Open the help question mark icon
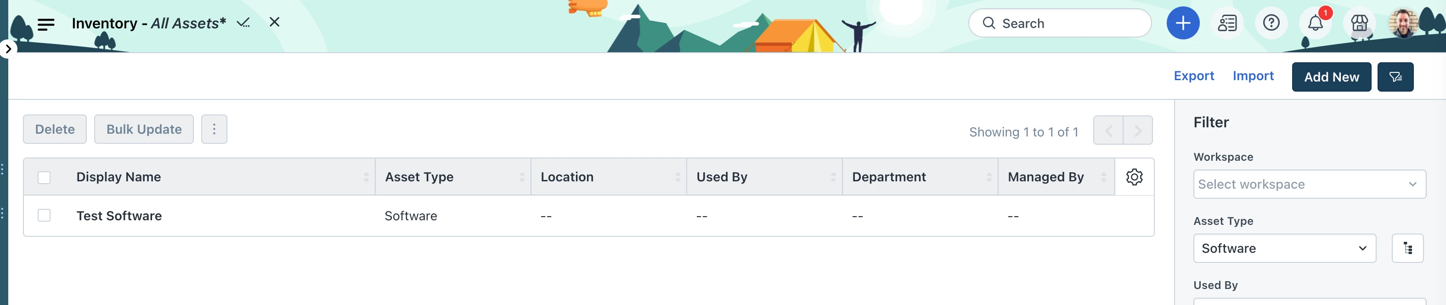The width and height of the screenshot is (1446, 305). (1271, 23)
